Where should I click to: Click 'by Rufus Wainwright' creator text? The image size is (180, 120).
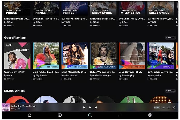[100, 76]
